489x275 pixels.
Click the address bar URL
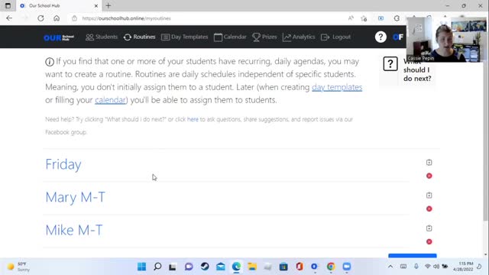pyautogui.click(x=126, y=18)
